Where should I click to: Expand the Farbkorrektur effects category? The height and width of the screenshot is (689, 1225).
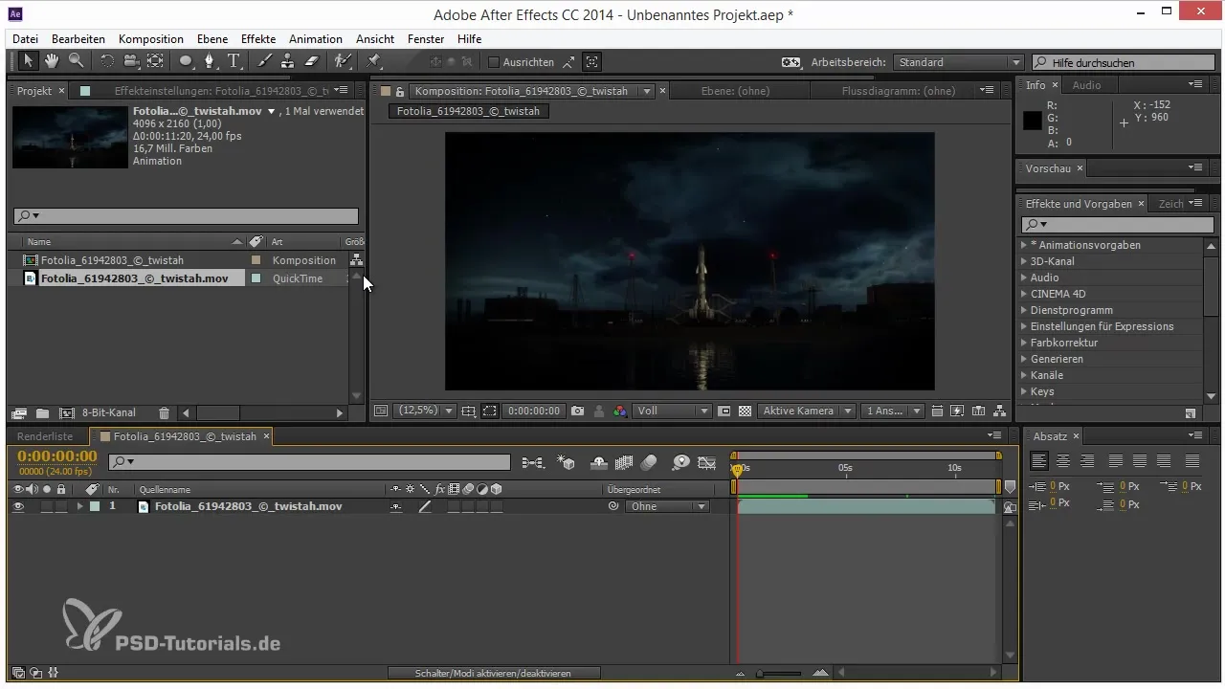pyautogui.click(x=1024, y=343)
